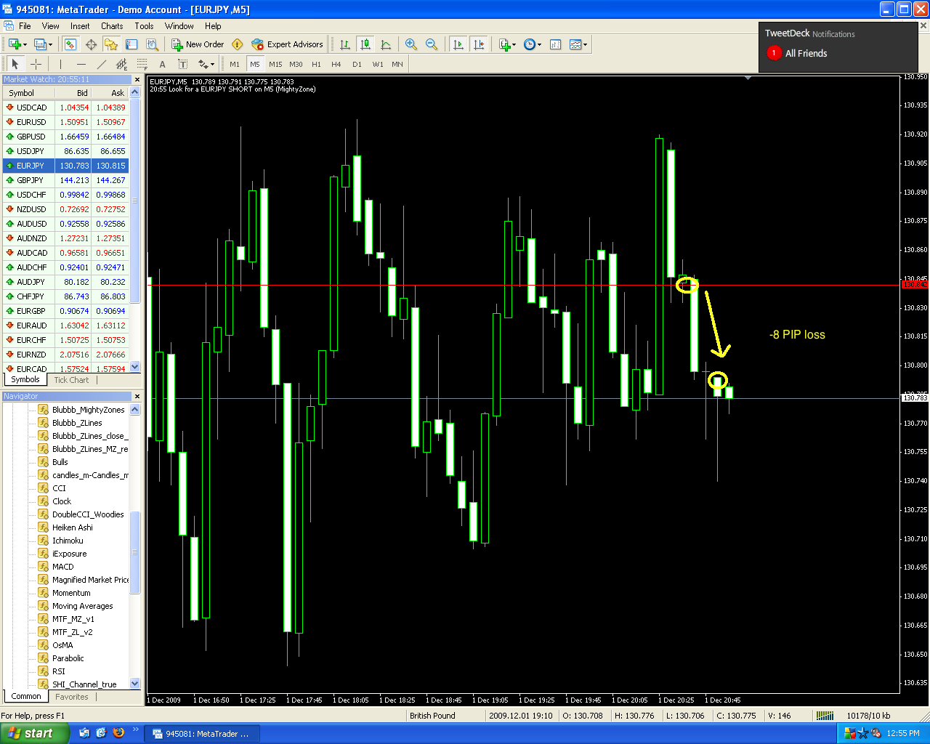
Task: Enable Expert Advisors button
Action: 287,44
